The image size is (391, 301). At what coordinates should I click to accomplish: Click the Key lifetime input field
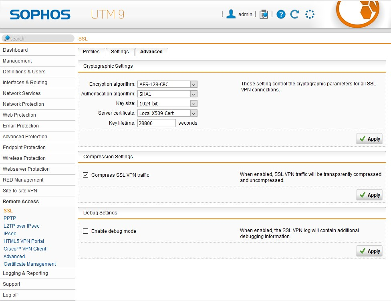point(156,123)
